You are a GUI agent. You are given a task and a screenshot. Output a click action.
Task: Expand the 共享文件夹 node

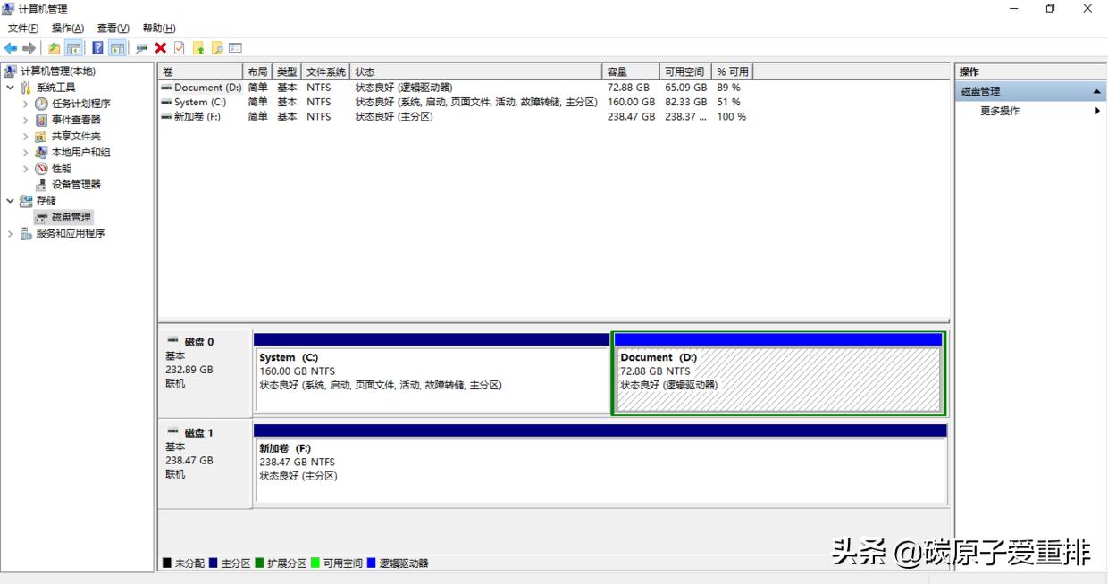coord(26,137)
